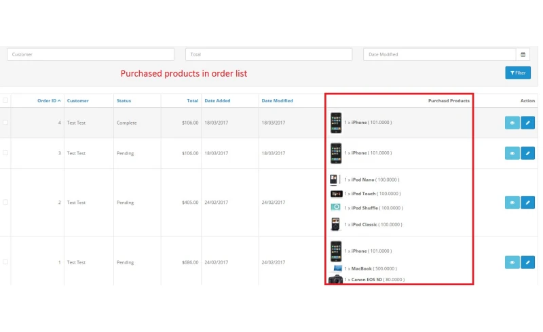
Task: Edit order 2 with the pencil button
Action: 527,203
